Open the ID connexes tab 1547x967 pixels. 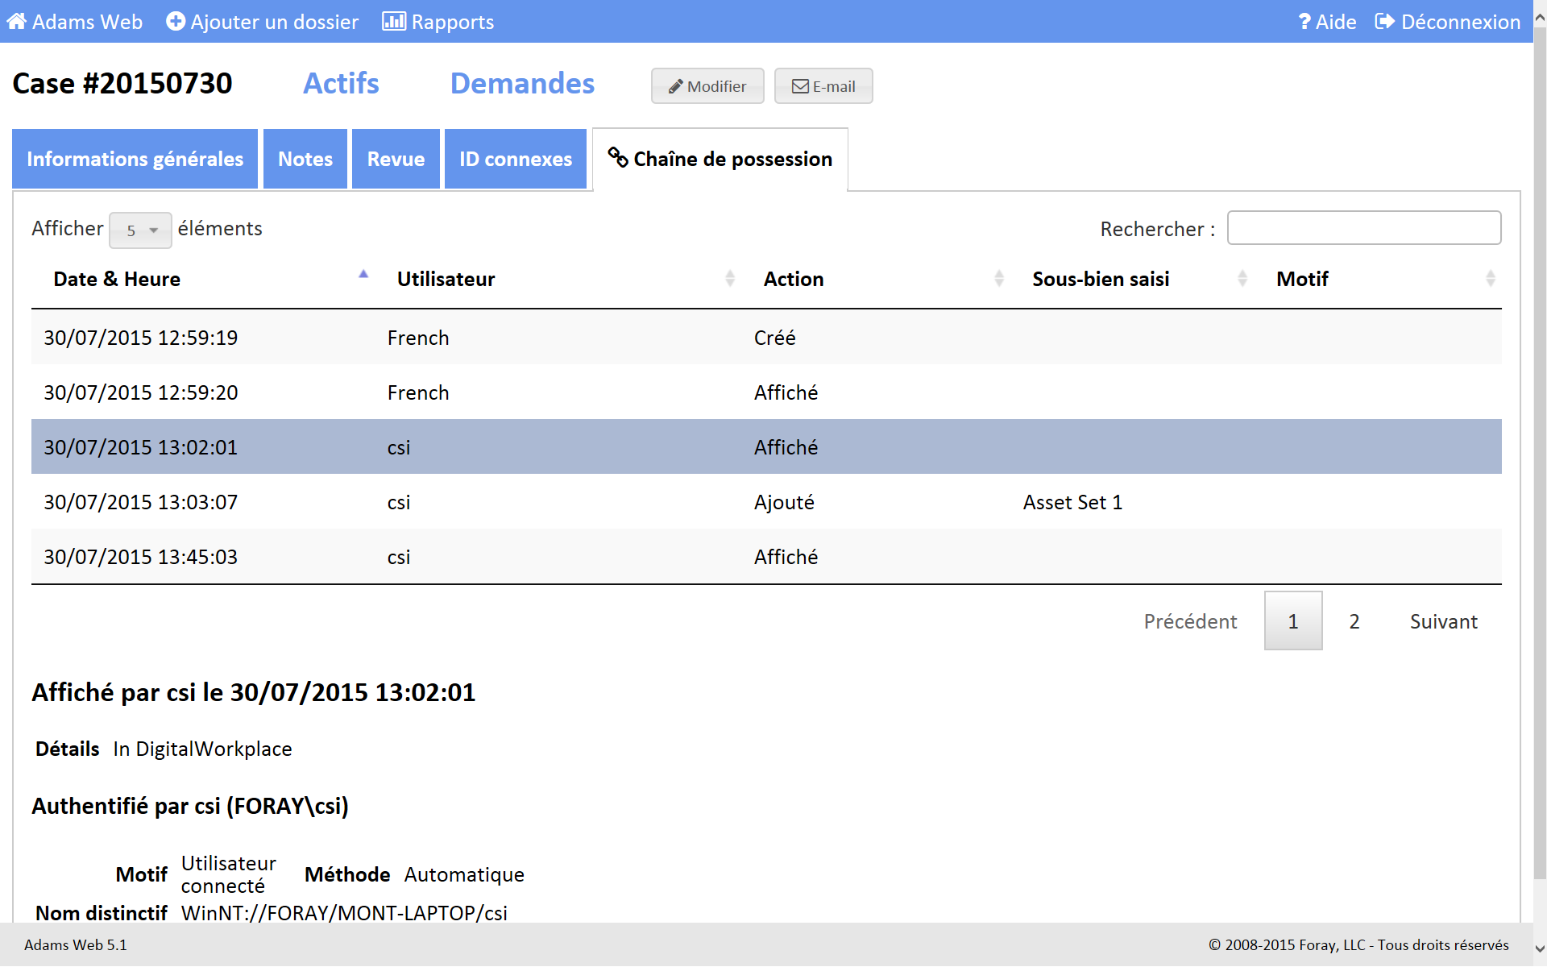point(515,159)
